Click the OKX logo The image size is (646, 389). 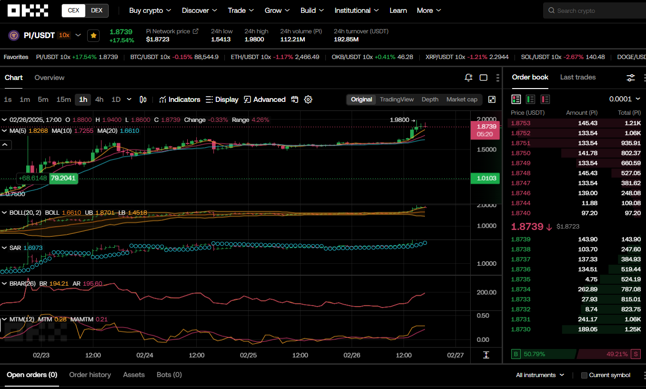(28, 10)
